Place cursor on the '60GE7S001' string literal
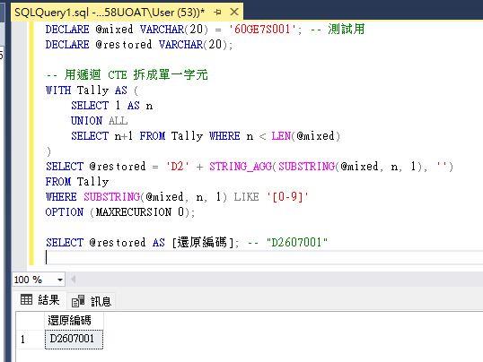 pos(262,30)
